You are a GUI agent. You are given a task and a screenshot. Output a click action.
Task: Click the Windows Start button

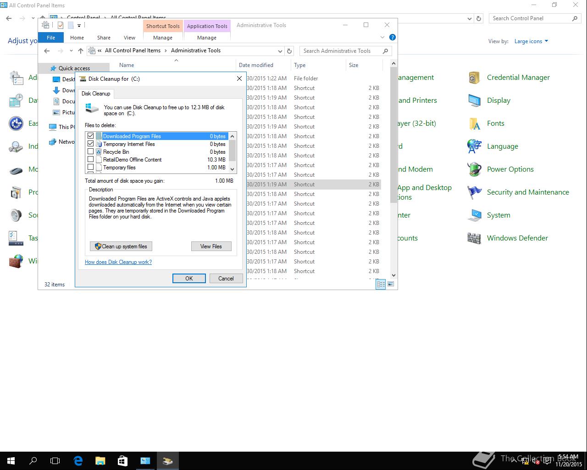(11, 460)
